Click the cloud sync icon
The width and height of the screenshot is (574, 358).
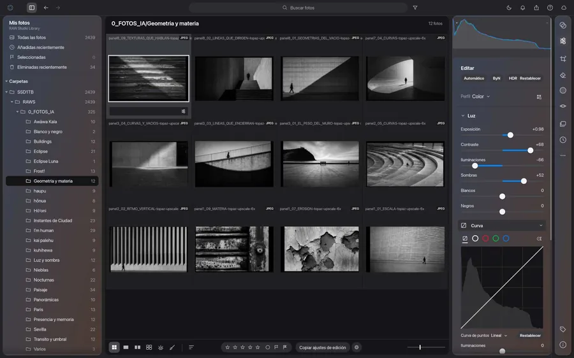(564, 7)
